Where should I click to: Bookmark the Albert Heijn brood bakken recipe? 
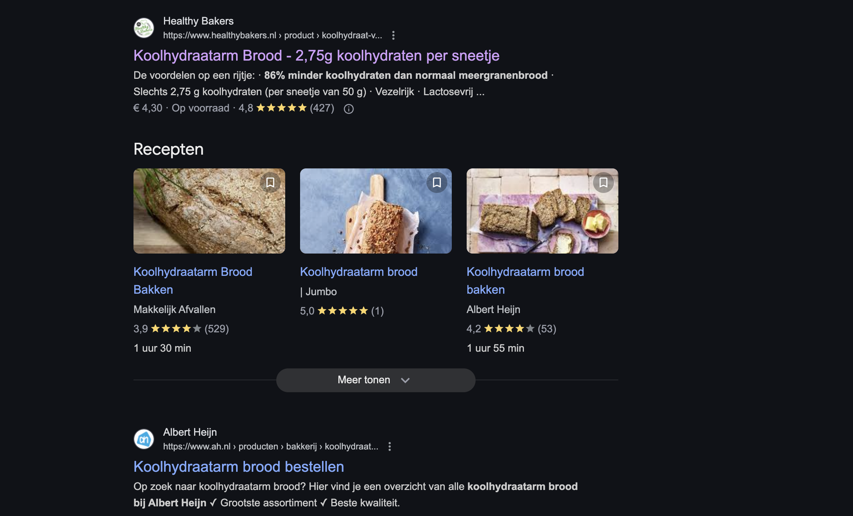(603, 183)
